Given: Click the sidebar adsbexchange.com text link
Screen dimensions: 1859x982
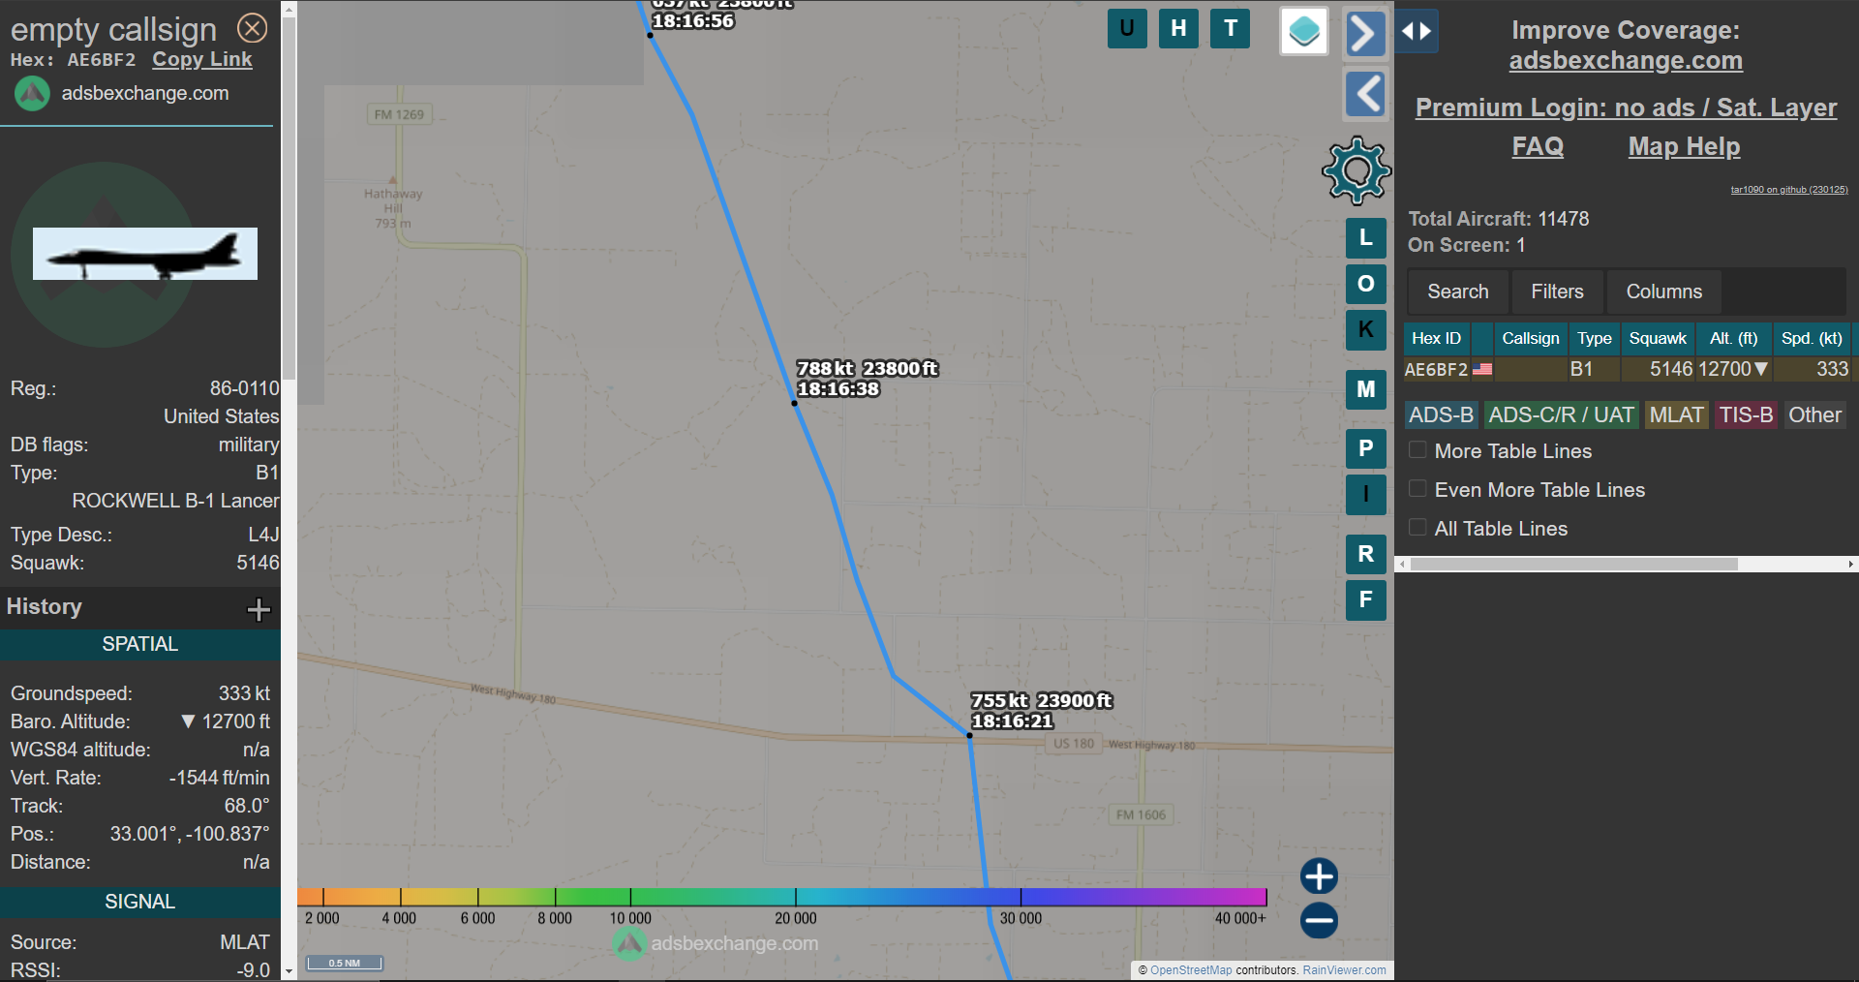Looking at the screenshot, I should (145, 94).
